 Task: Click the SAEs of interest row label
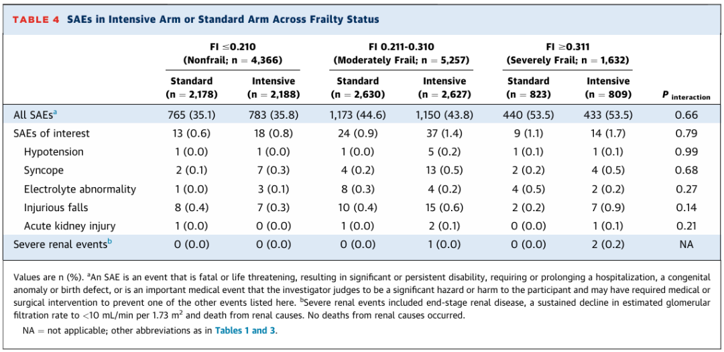(x=52, y=133)
